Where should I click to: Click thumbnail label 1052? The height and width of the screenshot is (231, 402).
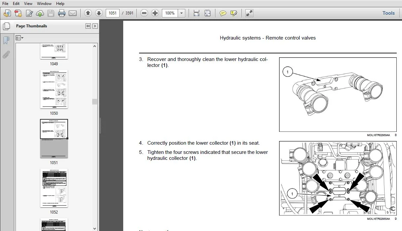pos(54,212)
